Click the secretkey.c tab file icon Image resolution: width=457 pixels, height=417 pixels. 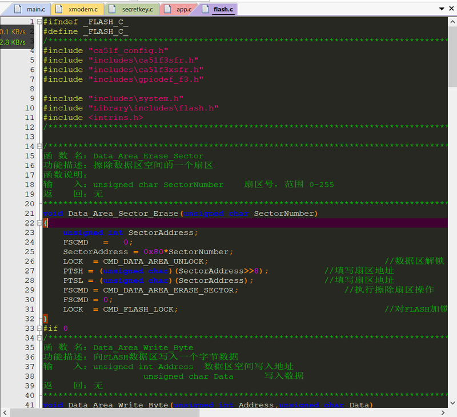112,9
